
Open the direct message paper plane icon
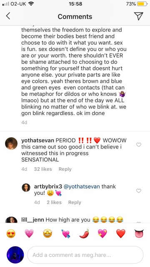pos(138,16)
